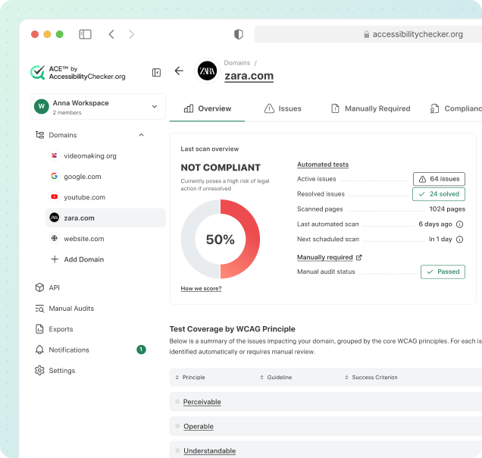Switch to Issues tab
This screenshot has width=482, height=458.
(283, 108)
